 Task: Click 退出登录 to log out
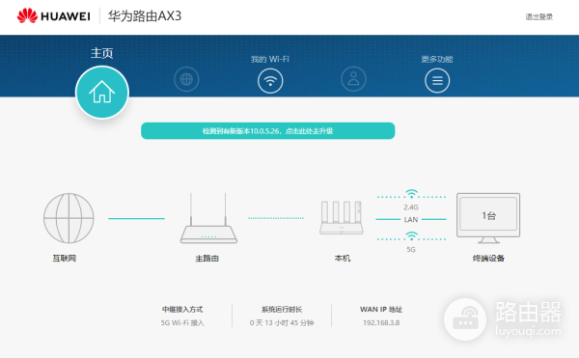[x=539, y=16]
